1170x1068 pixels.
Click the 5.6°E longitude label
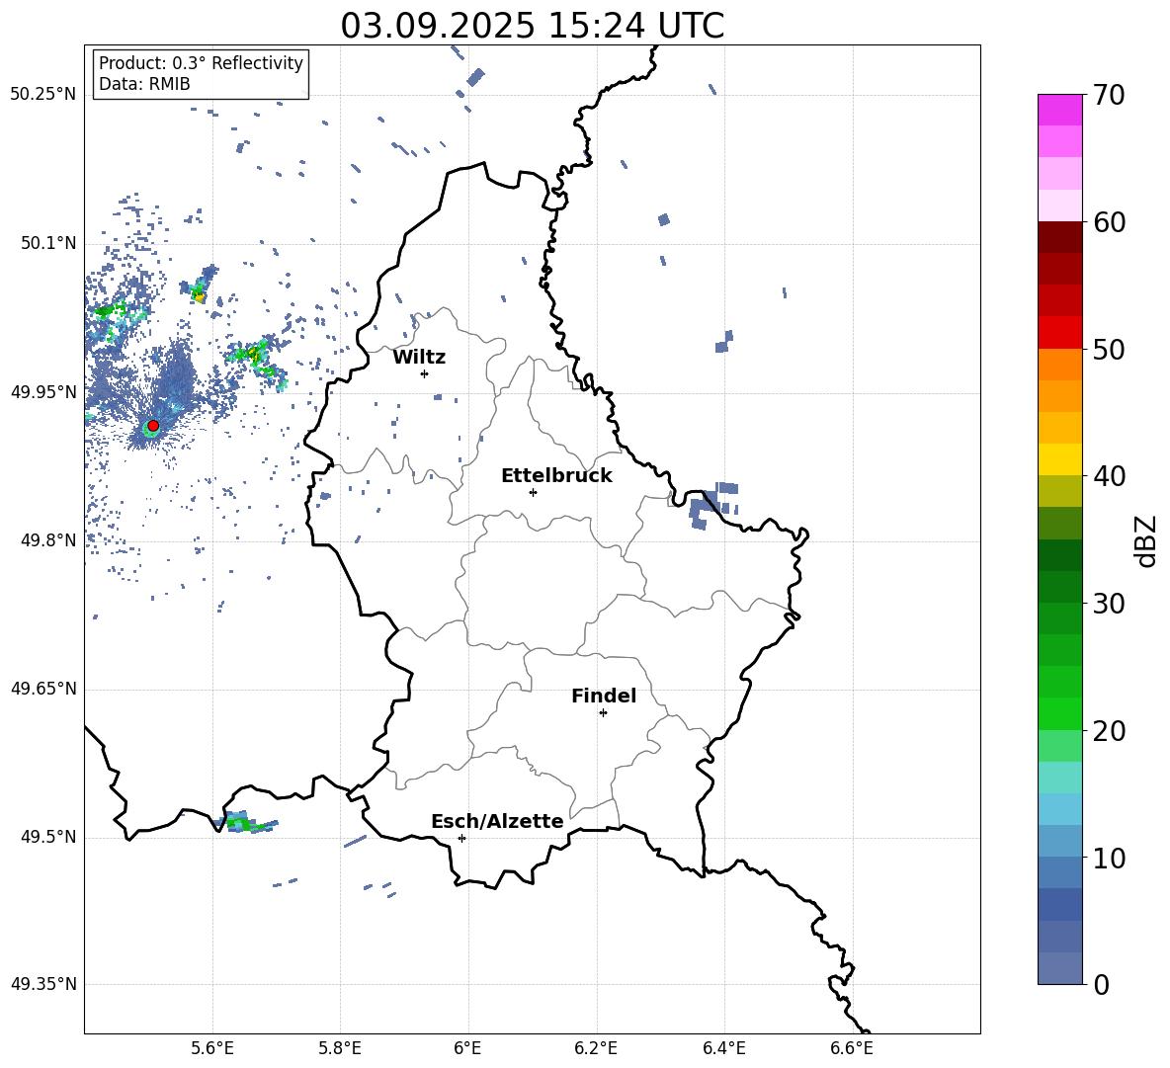[x=212, y=1048]
